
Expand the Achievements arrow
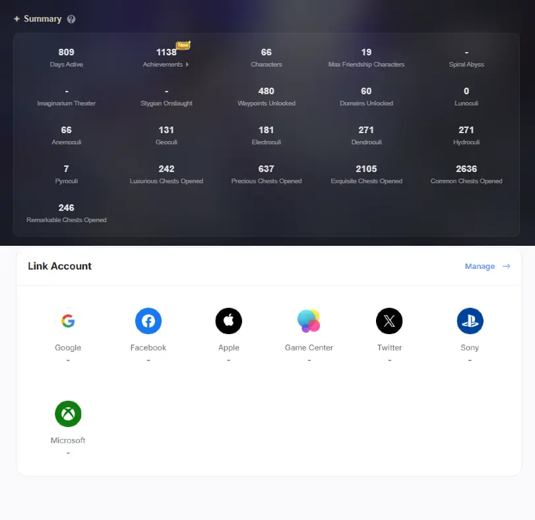187,65
